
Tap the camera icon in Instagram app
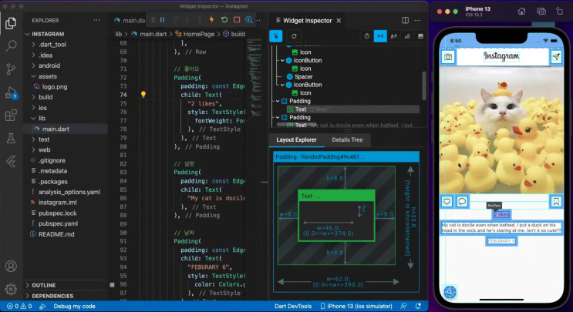(448, 57)
